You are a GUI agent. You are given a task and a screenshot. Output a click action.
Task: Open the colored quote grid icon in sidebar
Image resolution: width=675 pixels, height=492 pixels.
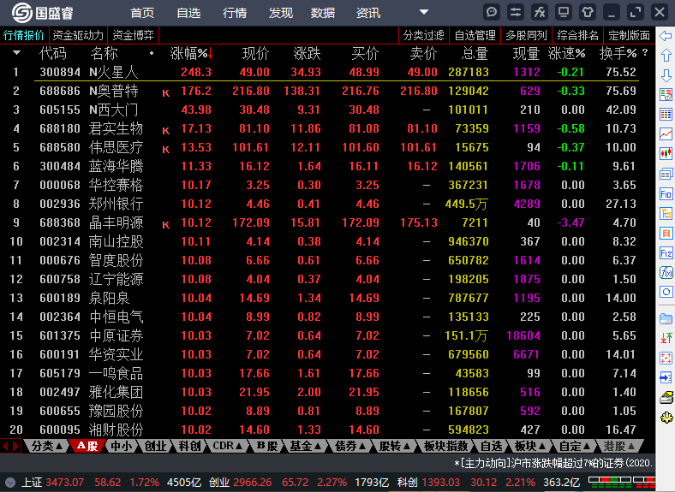pos(666,115)
